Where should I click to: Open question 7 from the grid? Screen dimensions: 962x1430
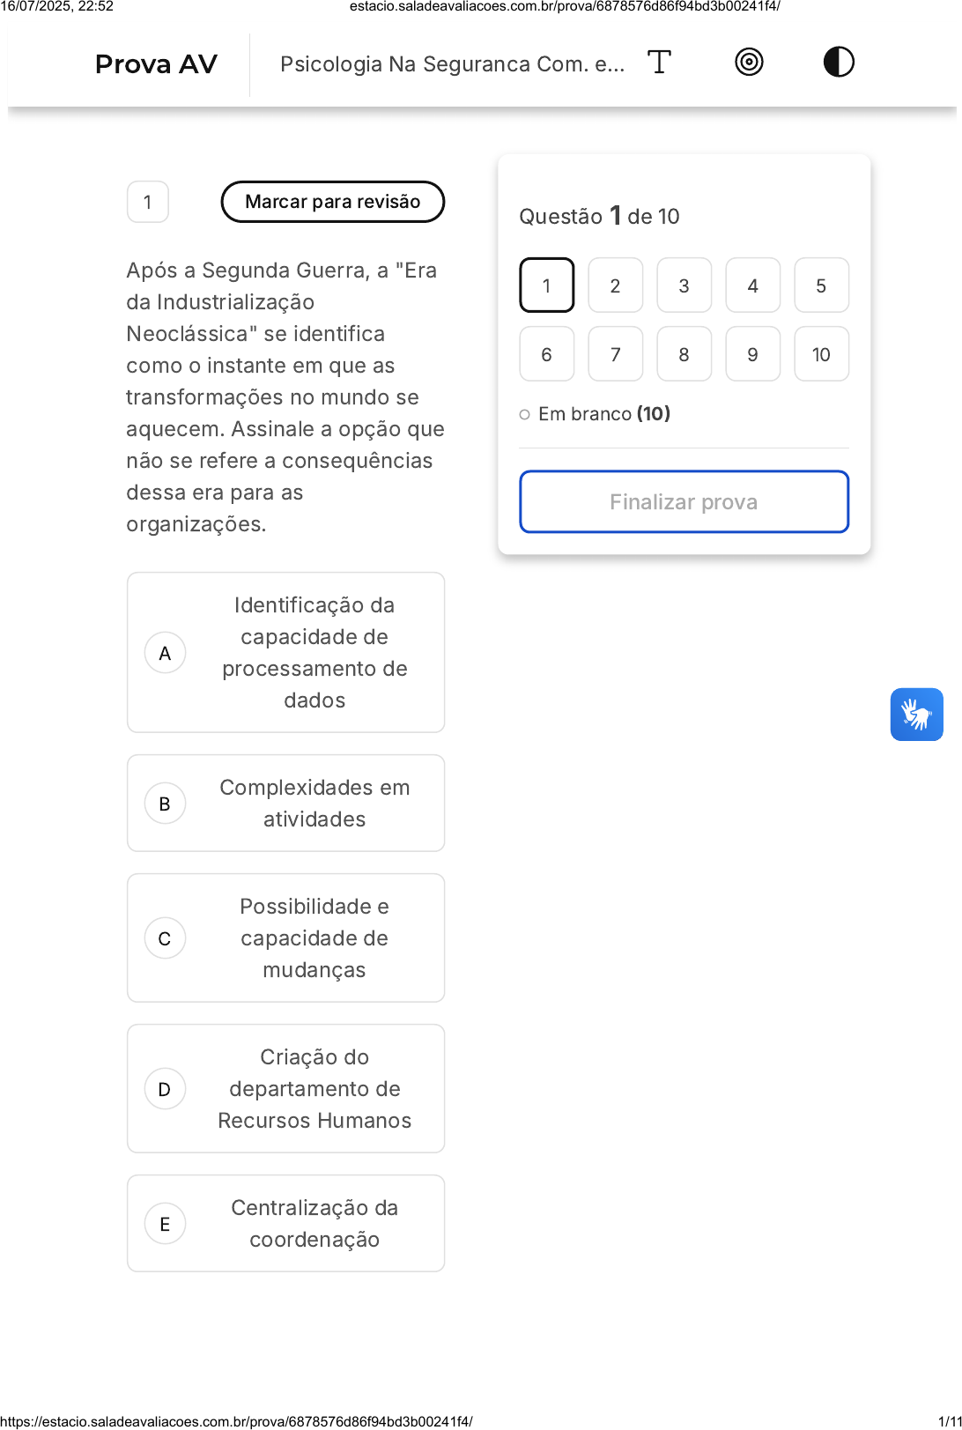[x=615, y=354]
